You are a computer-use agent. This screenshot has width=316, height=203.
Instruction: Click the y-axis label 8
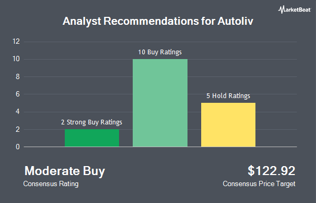[x=18, y=76]
